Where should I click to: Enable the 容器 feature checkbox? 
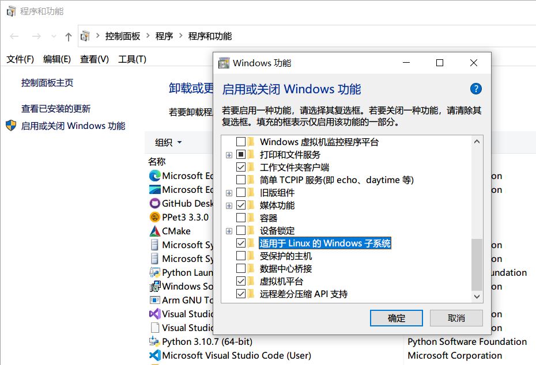click(241, 218)
